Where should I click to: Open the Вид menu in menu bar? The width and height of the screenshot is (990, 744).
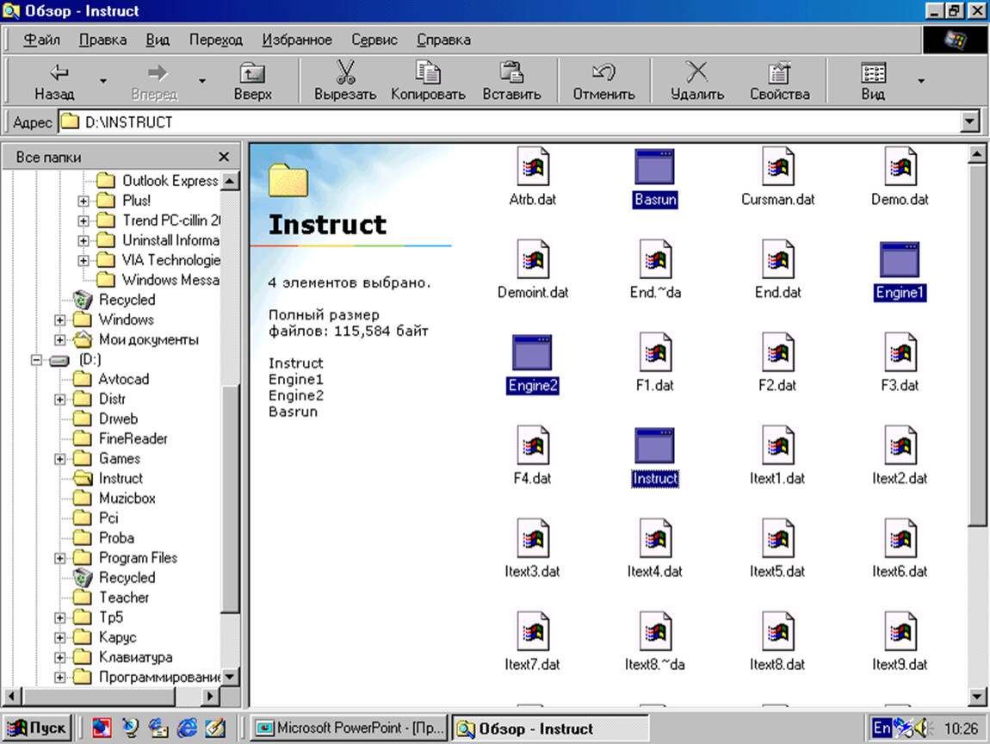pyautogui.click(x=158, y=40)
